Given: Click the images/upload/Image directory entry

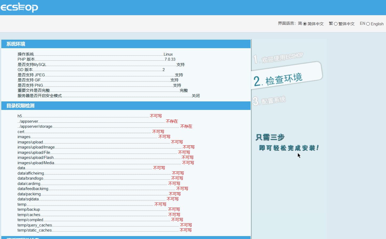Looking at the screenshot, I should (36, 147).
